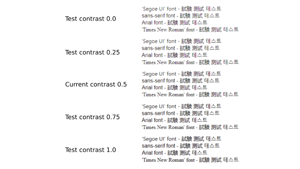Click Arial font line beside Current contrast 0.5
Screen dimensions: 300x169
point(174,88)
